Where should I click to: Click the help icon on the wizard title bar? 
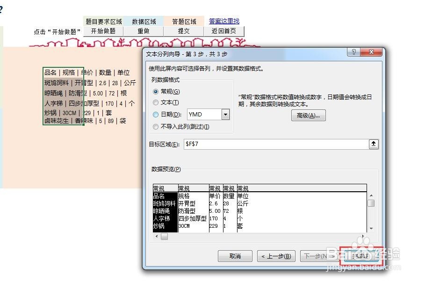[x=353, y=52]
